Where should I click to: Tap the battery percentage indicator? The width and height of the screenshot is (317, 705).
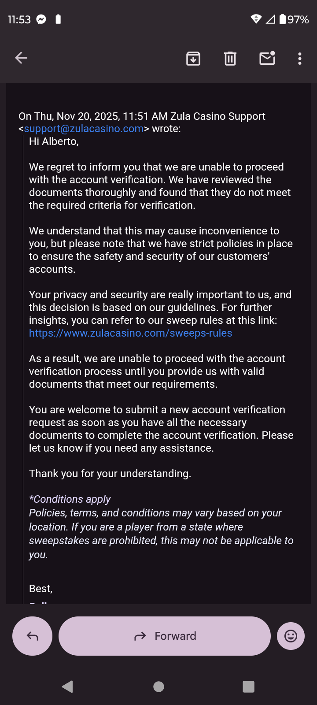pyautogui.click(x=298, y=19)
